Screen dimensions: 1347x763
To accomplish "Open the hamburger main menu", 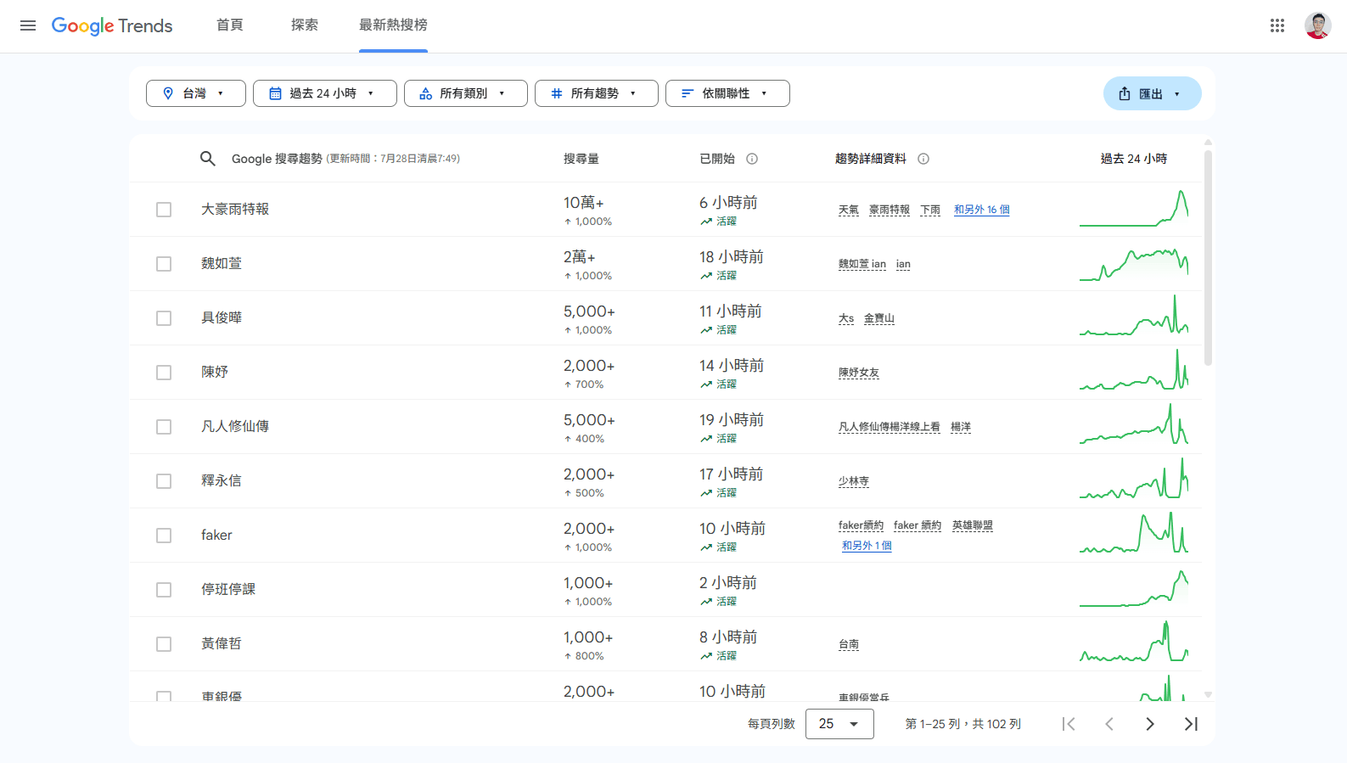I will [28, 25].
